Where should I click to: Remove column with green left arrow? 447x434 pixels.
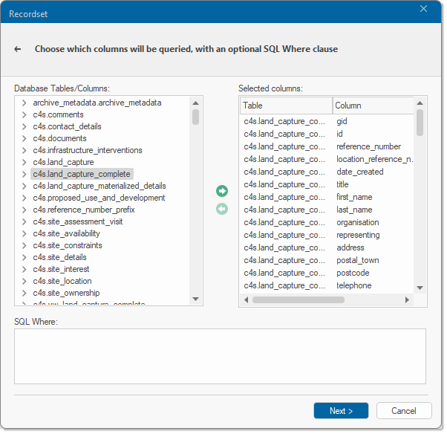coord(222,209)
